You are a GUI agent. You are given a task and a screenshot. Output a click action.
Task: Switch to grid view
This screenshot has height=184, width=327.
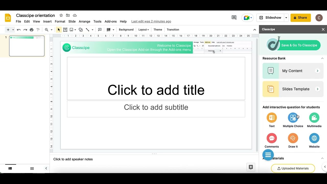32,168
